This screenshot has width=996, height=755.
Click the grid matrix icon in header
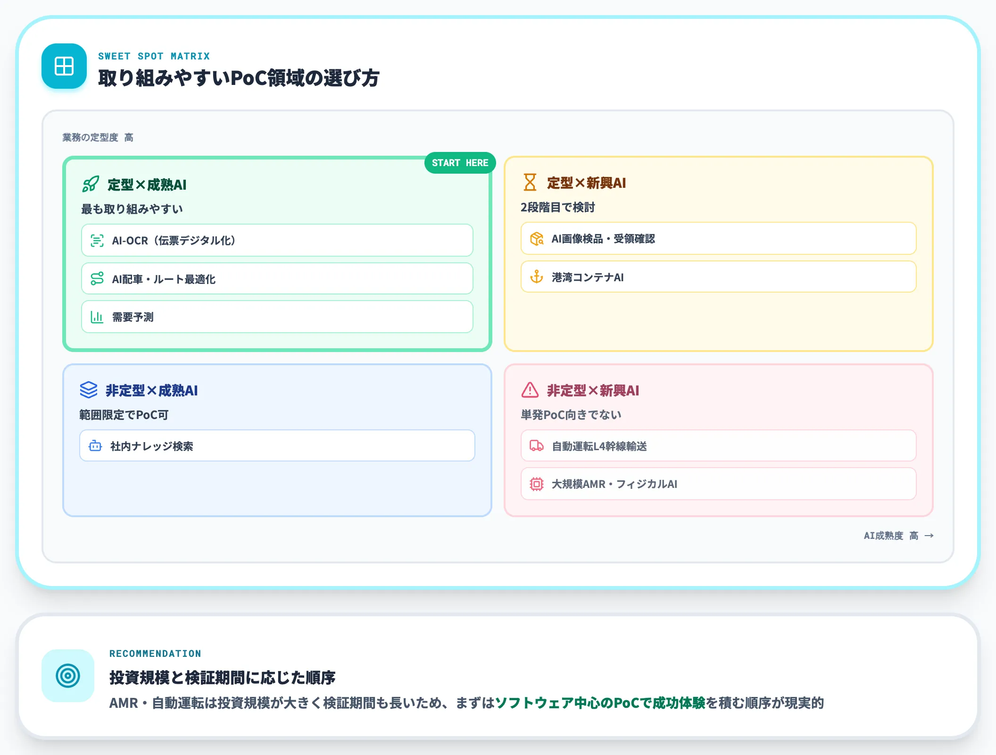click(x=64, y=66)
